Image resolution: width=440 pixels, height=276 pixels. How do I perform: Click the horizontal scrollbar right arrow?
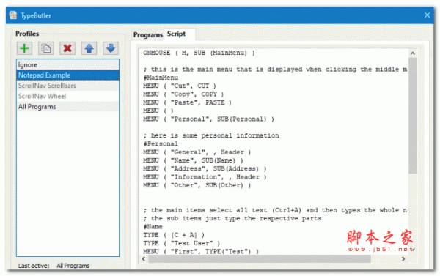403,259
